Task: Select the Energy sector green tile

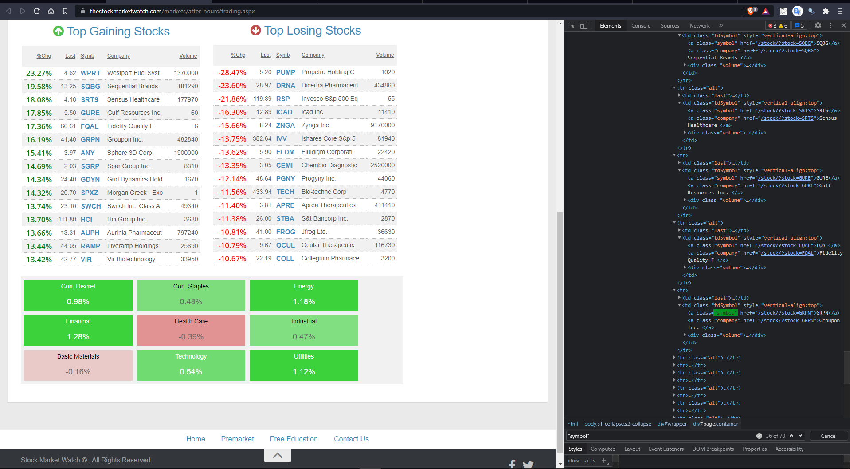Action: (x=304, y=295)
